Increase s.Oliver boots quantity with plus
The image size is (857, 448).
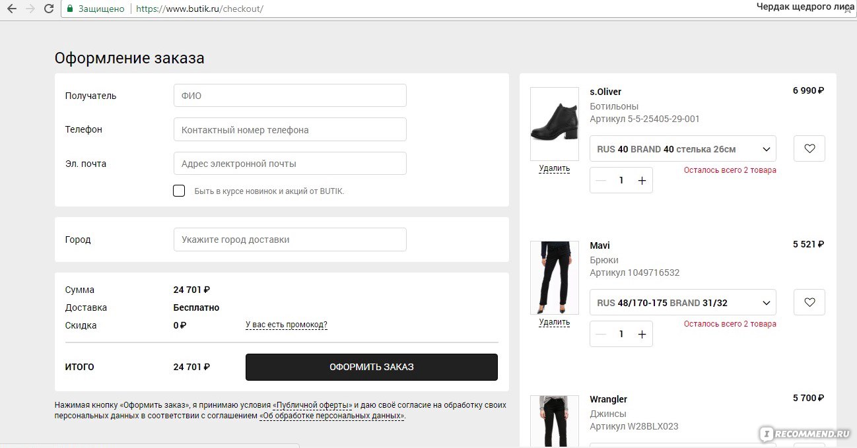[x=642, y=181]
